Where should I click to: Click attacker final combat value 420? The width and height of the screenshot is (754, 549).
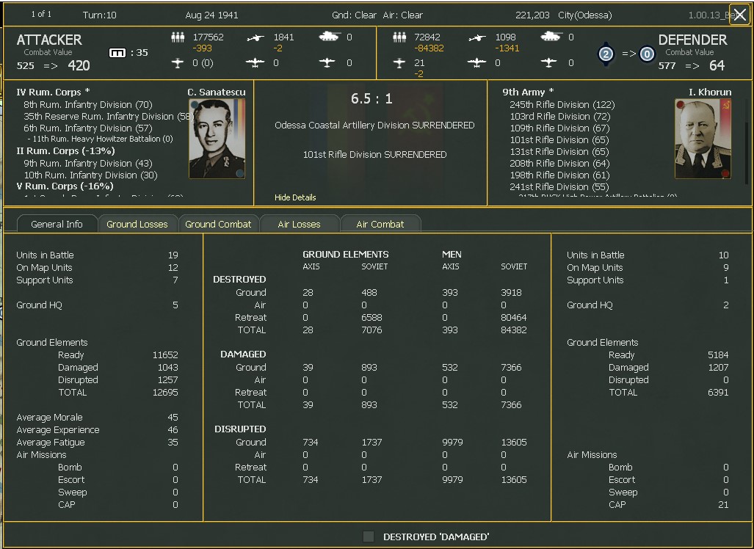click(79, 65)
